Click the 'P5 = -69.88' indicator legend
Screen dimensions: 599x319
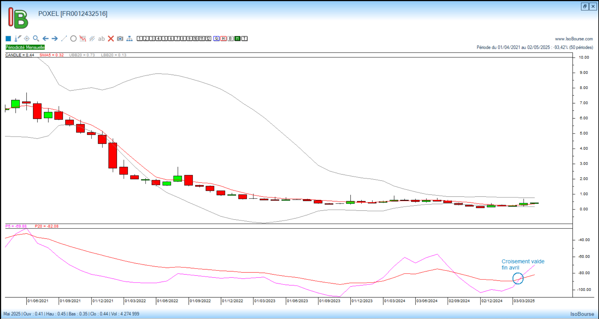(x=16, y=226)
